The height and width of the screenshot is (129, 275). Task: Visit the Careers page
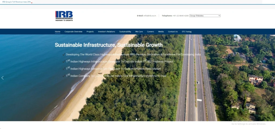[x=150, y=32]
